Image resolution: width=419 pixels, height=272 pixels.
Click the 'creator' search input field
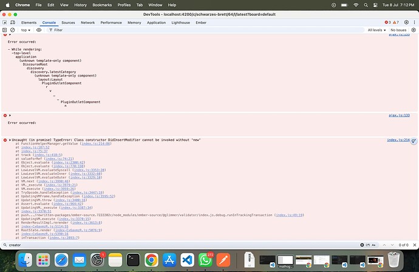pyautogui.click(x=183, y=245)
